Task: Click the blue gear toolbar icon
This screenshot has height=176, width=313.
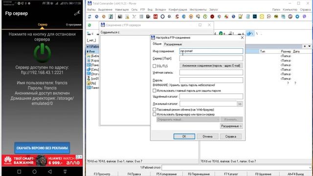Action: (97, 17)
